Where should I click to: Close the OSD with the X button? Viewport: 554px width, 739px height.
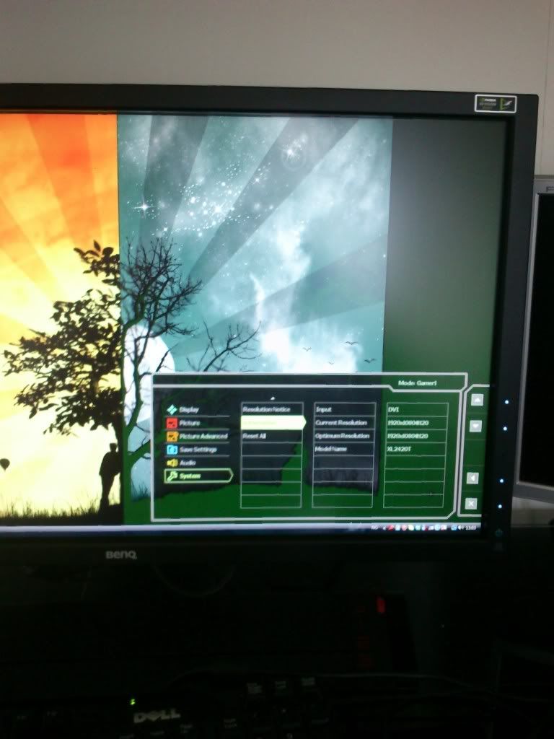[x=471, y=503]
